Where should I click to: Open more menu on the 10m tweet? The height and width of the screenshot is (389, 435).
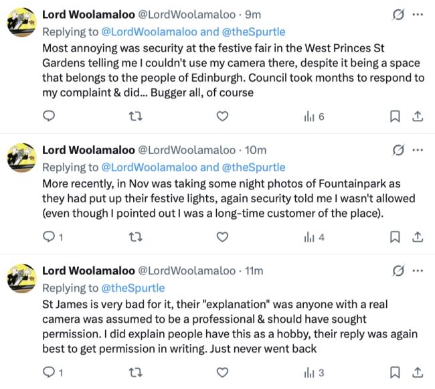(x=418, y=149)
